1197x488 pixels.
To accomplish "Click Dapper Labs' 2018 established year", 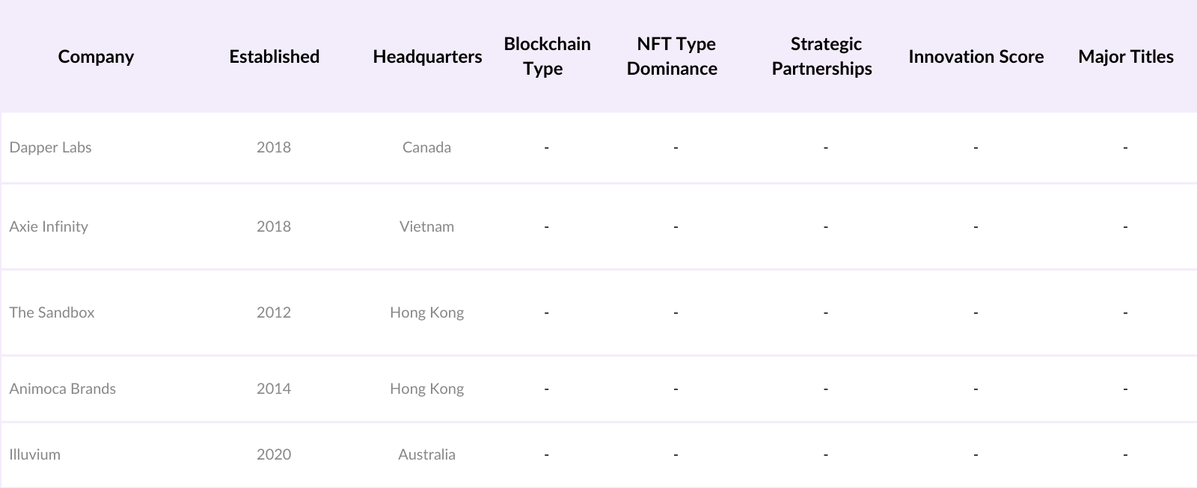I will pos(274,147).
